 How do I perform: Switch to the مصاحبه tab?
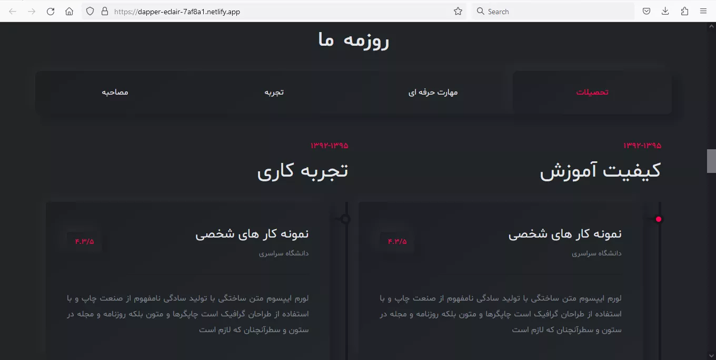click(x=115, y=92)
